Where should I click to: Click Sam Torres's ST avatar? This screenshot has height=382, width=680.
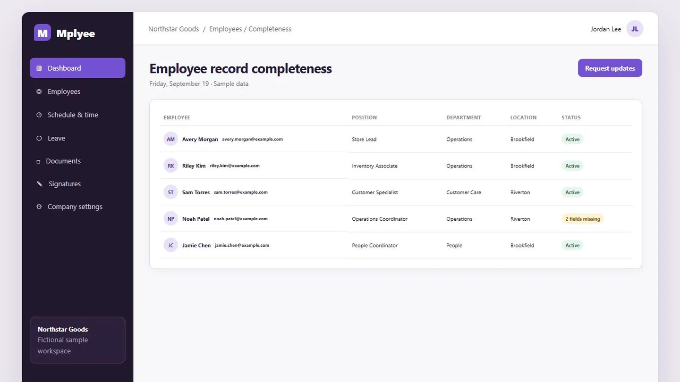pos(171,192)
